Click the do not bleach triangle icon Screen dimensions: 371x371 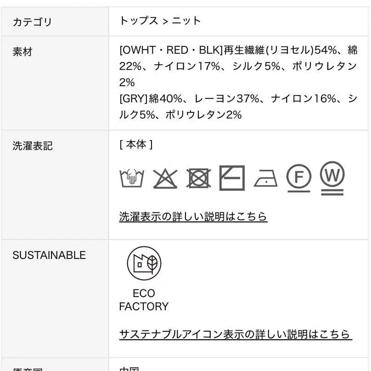pos(165,178)
